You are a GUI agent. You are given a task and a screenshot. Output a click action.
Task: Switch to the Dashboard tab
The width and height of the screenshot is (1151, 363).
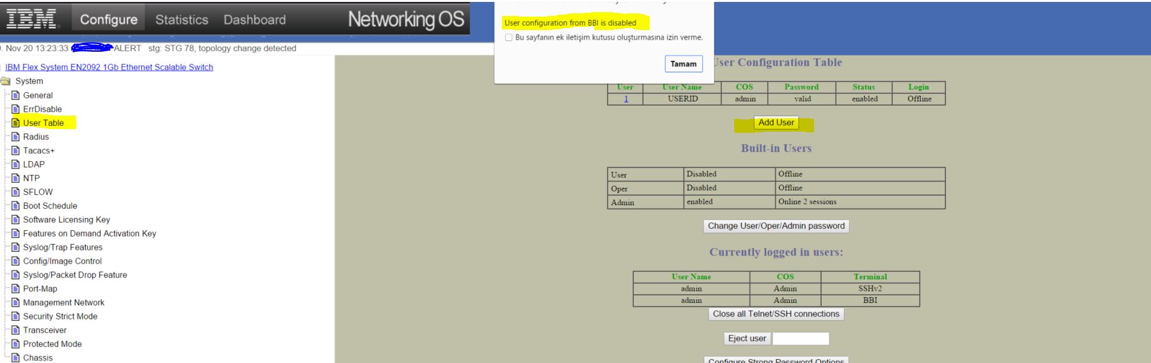click(254, 20)
